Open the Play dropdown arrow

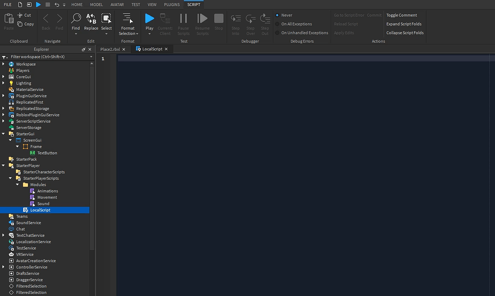(149, 34)
